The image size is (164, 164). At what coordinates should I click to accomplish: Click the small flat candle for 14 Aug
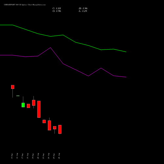18,96
